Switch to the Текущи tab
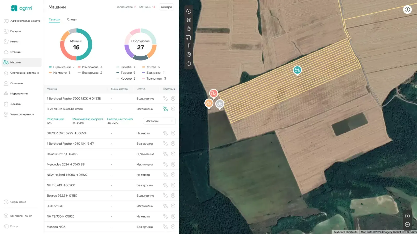The width and height of the screenshot is (417, 234). coord(54,19)
